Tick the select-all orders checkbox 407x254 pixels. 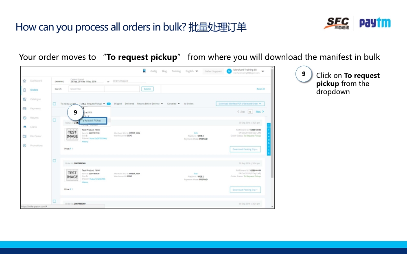[54, 104]
